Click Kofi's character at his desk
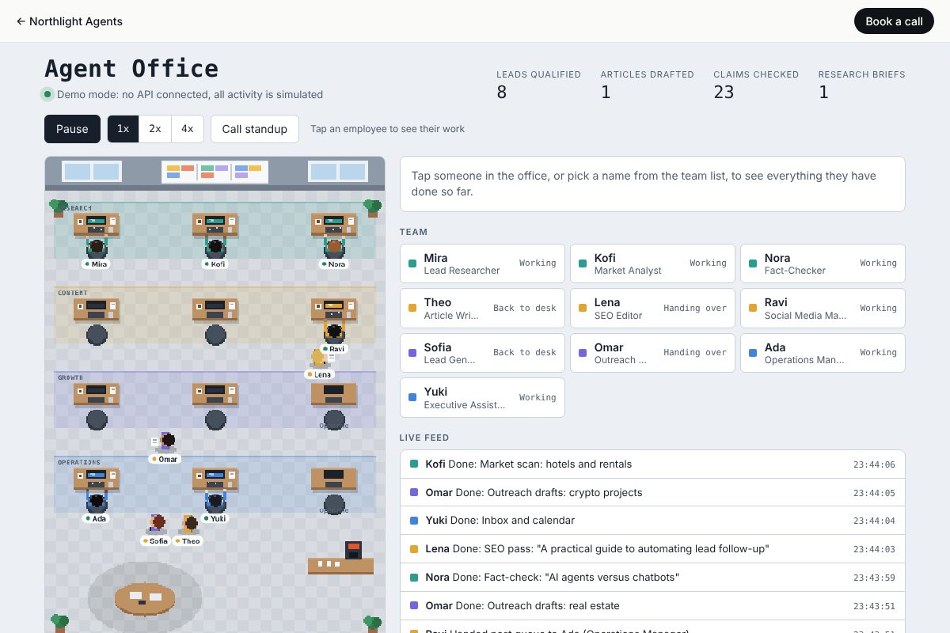The height and width of the screenshot is (633, 950). 215,247
